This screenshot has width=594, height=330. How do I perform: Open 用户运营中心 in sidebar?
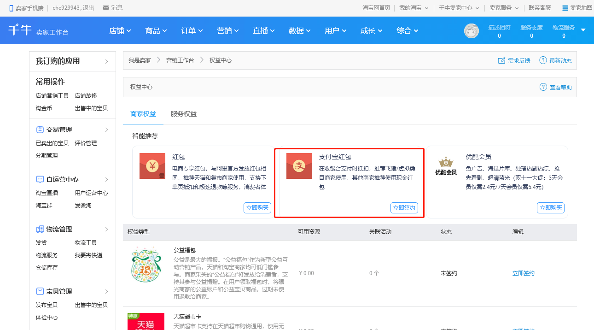pyautogui.click(x=91, y=193)
